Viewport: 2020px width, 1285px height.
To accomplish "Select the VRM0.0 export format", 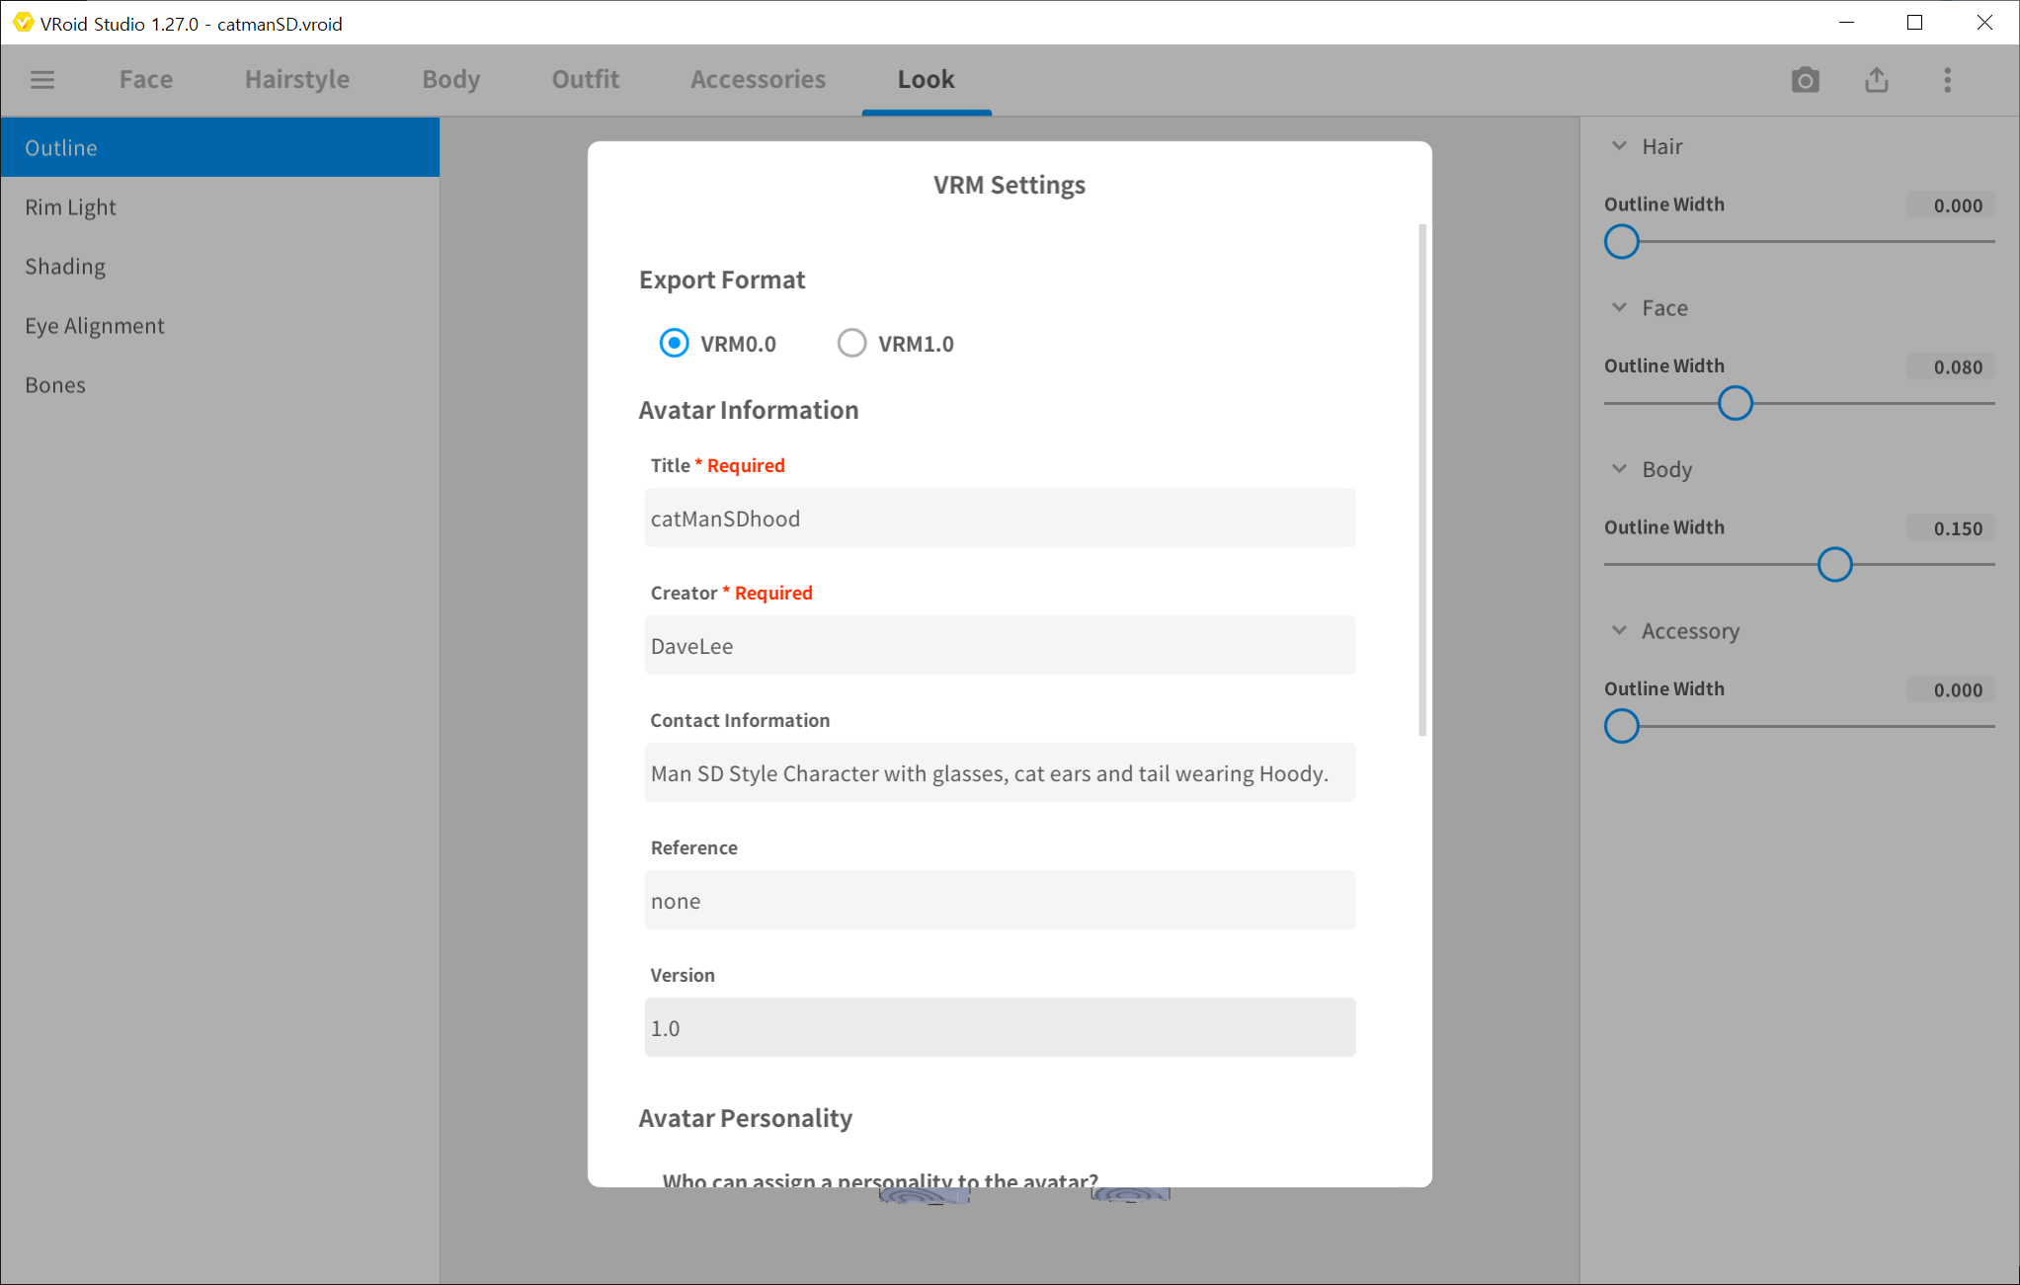I will click(x=674, y=343).
